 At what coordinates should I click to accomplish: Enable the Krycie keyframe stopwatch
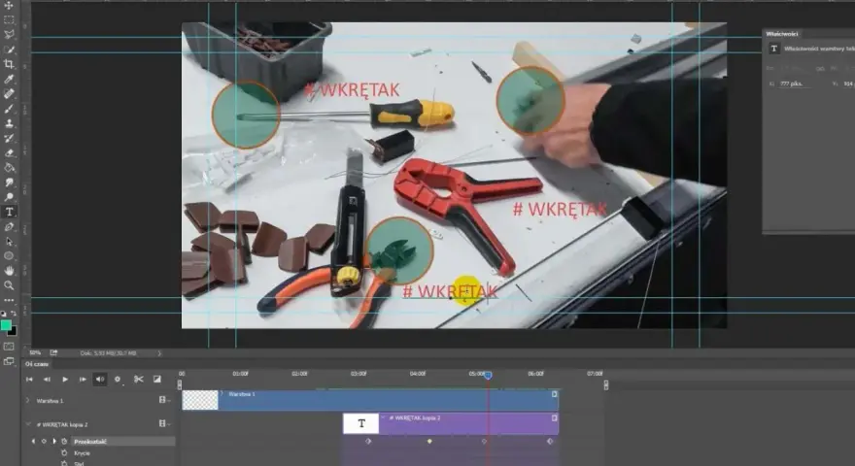pos(64,453)
